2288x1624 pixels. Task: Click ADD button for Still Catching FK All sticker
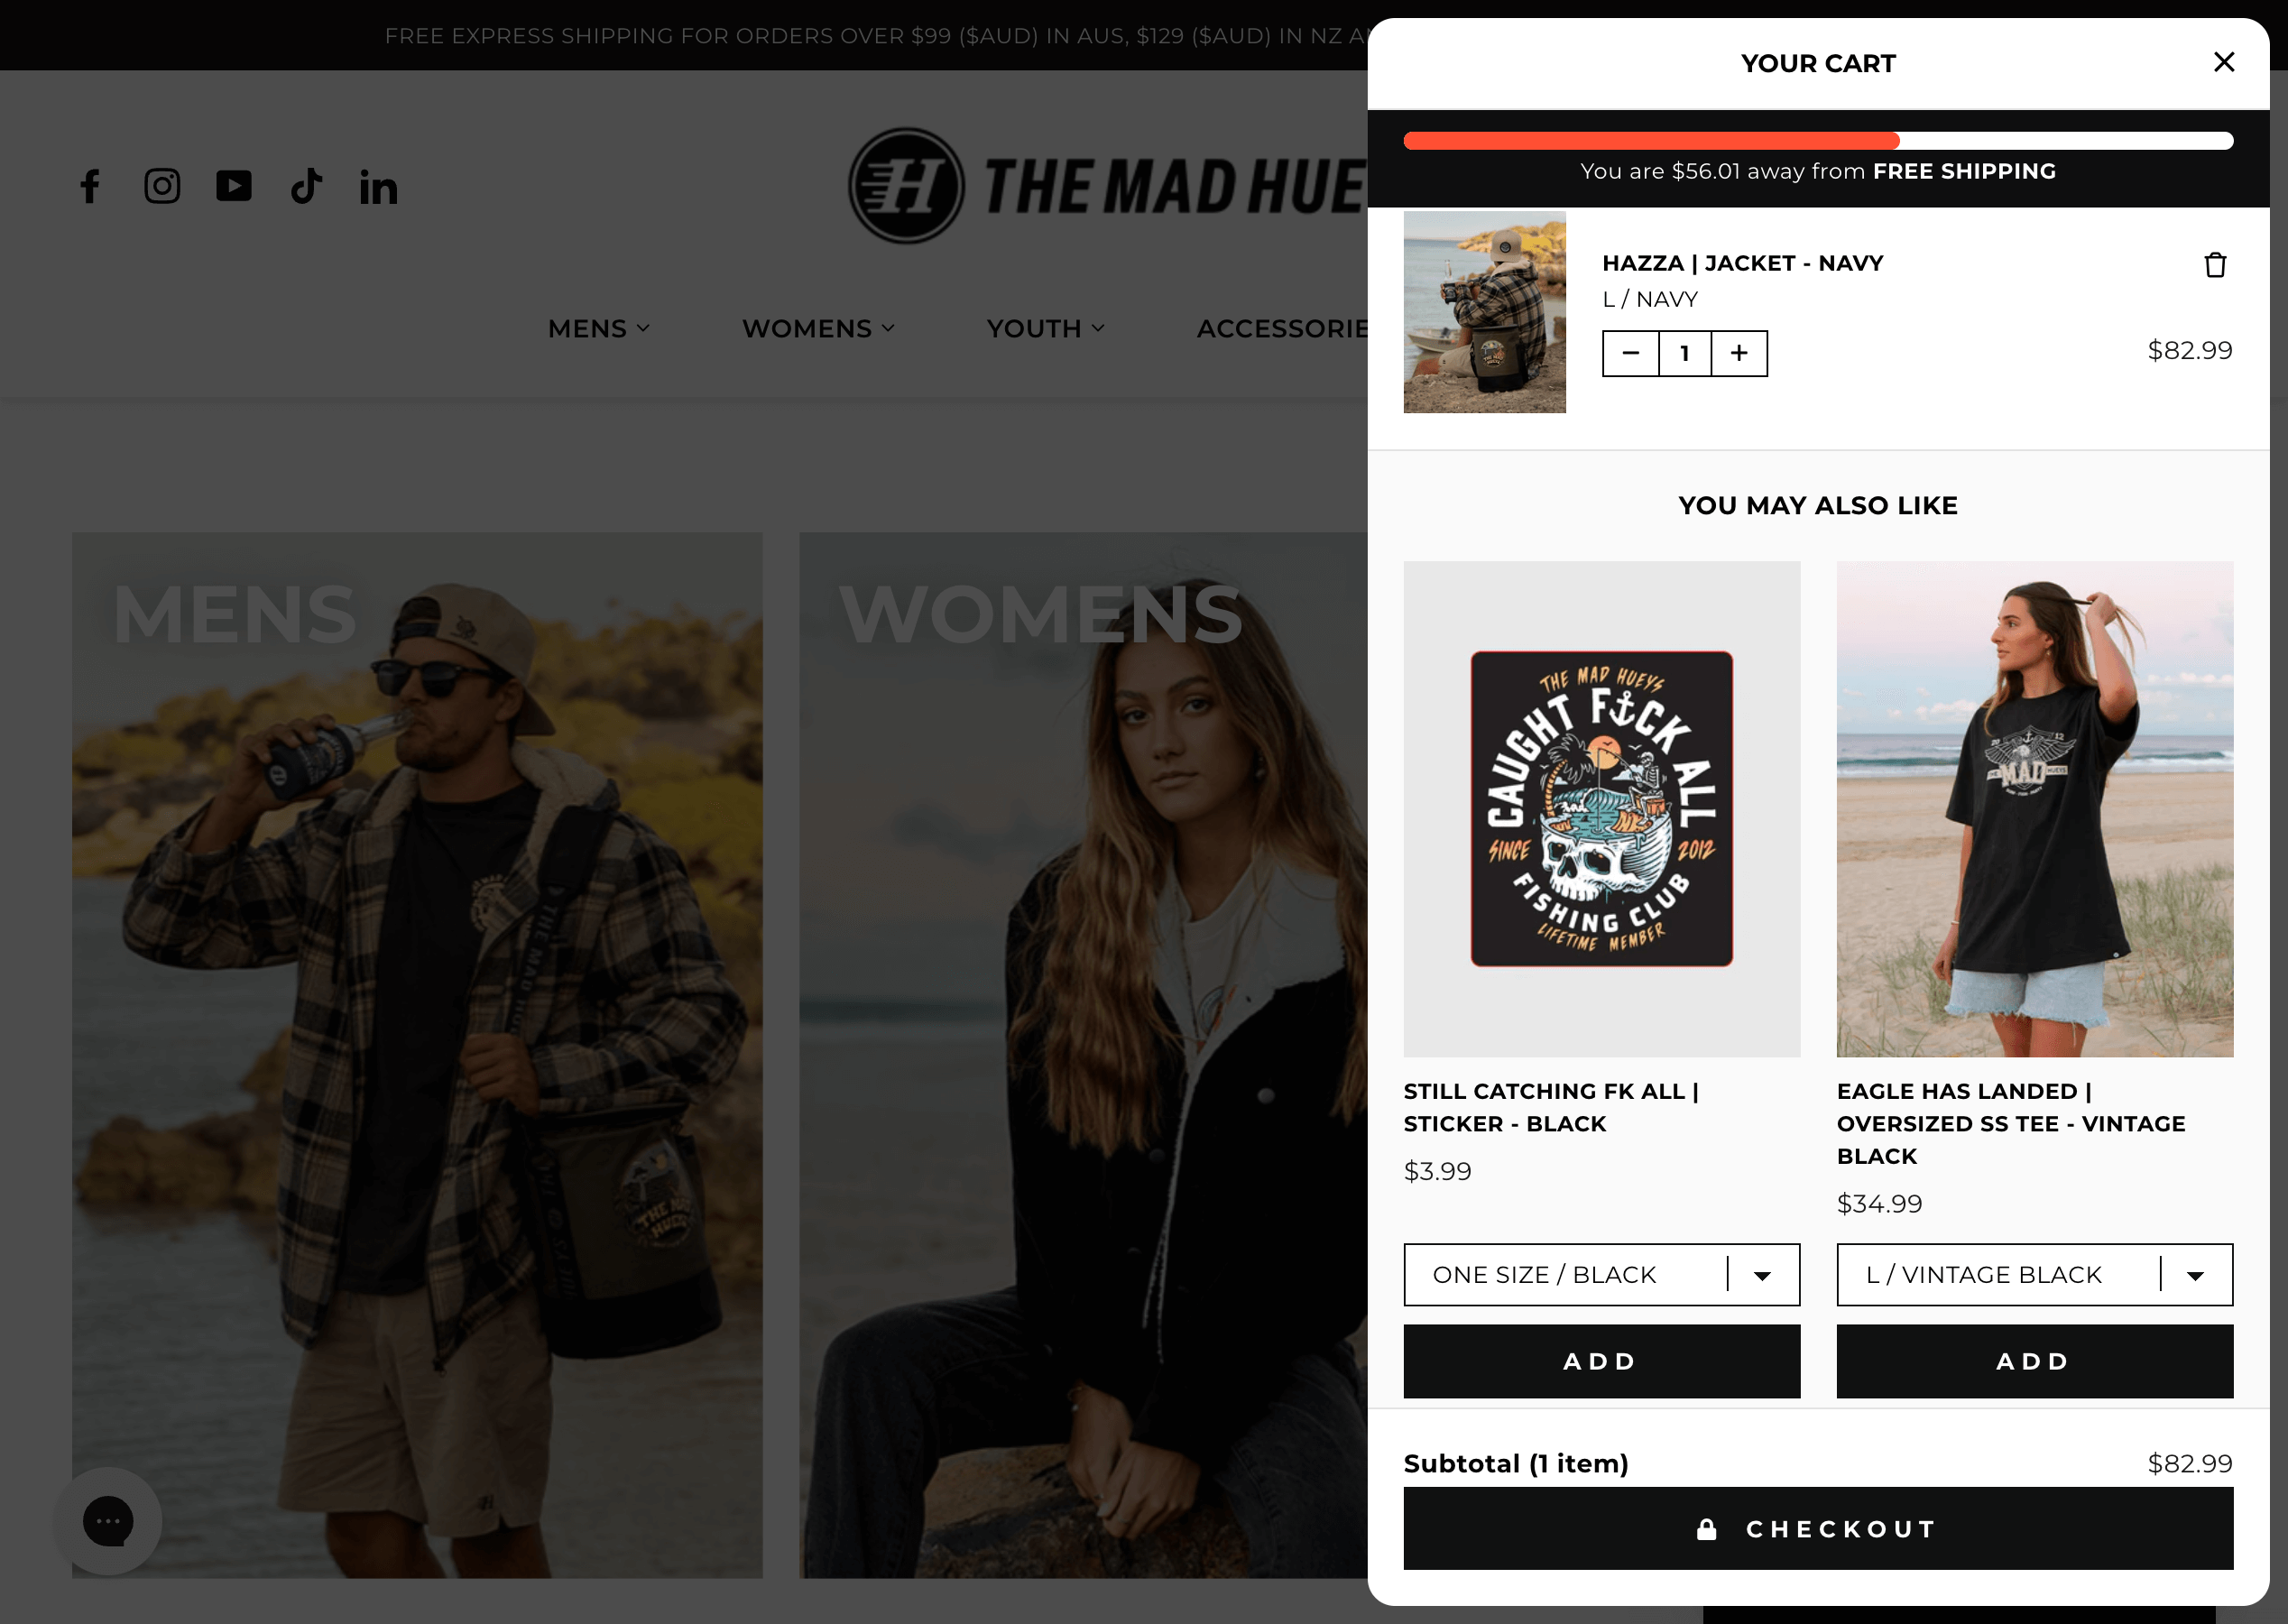(1602, 1359)
